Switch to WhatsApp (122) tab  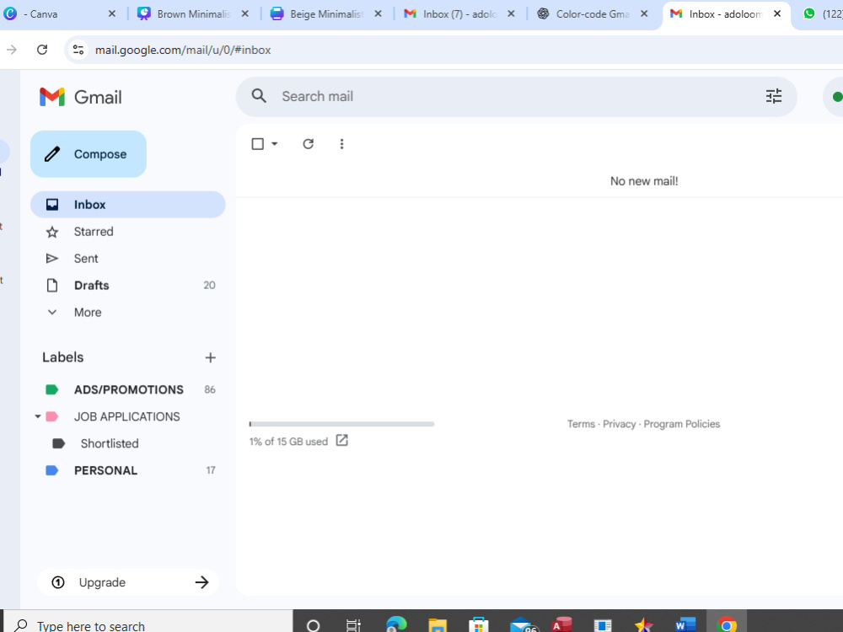[821, 14]
